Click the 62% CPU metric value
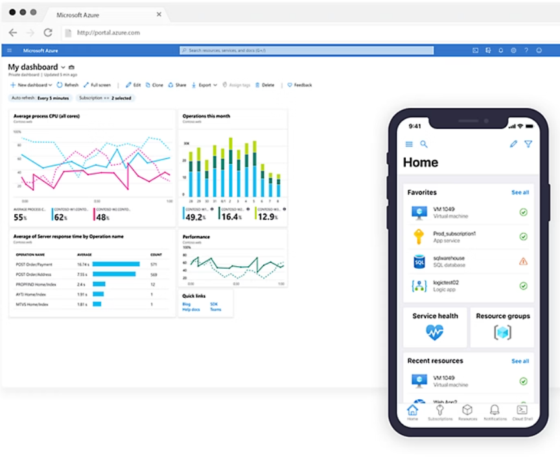Viewport: 560px width, 466px height. pyautogui.click(x=61, y=217)
